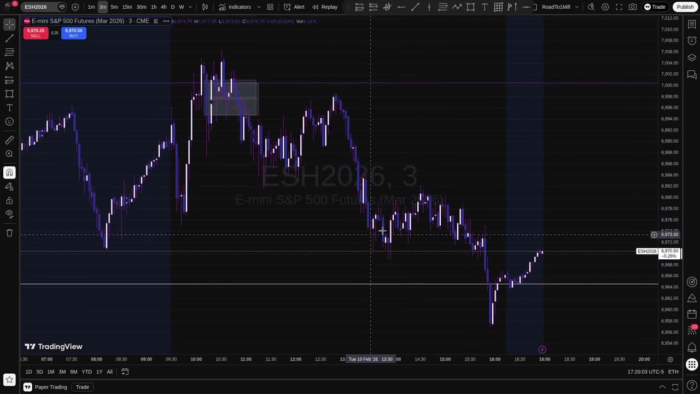Toggle magnet mode in left sidebar
This screenshot has height=394, width=700.
[x=9, y=173]
